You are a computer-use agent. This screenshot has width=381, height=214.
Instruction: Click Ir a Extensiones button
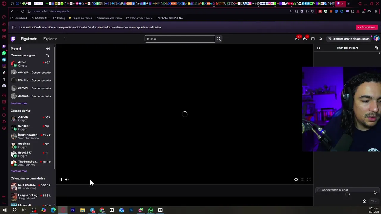pos(366,27)
